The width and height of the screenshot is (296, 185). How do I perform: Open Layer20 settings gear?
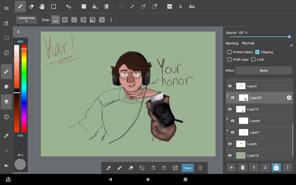289,98
